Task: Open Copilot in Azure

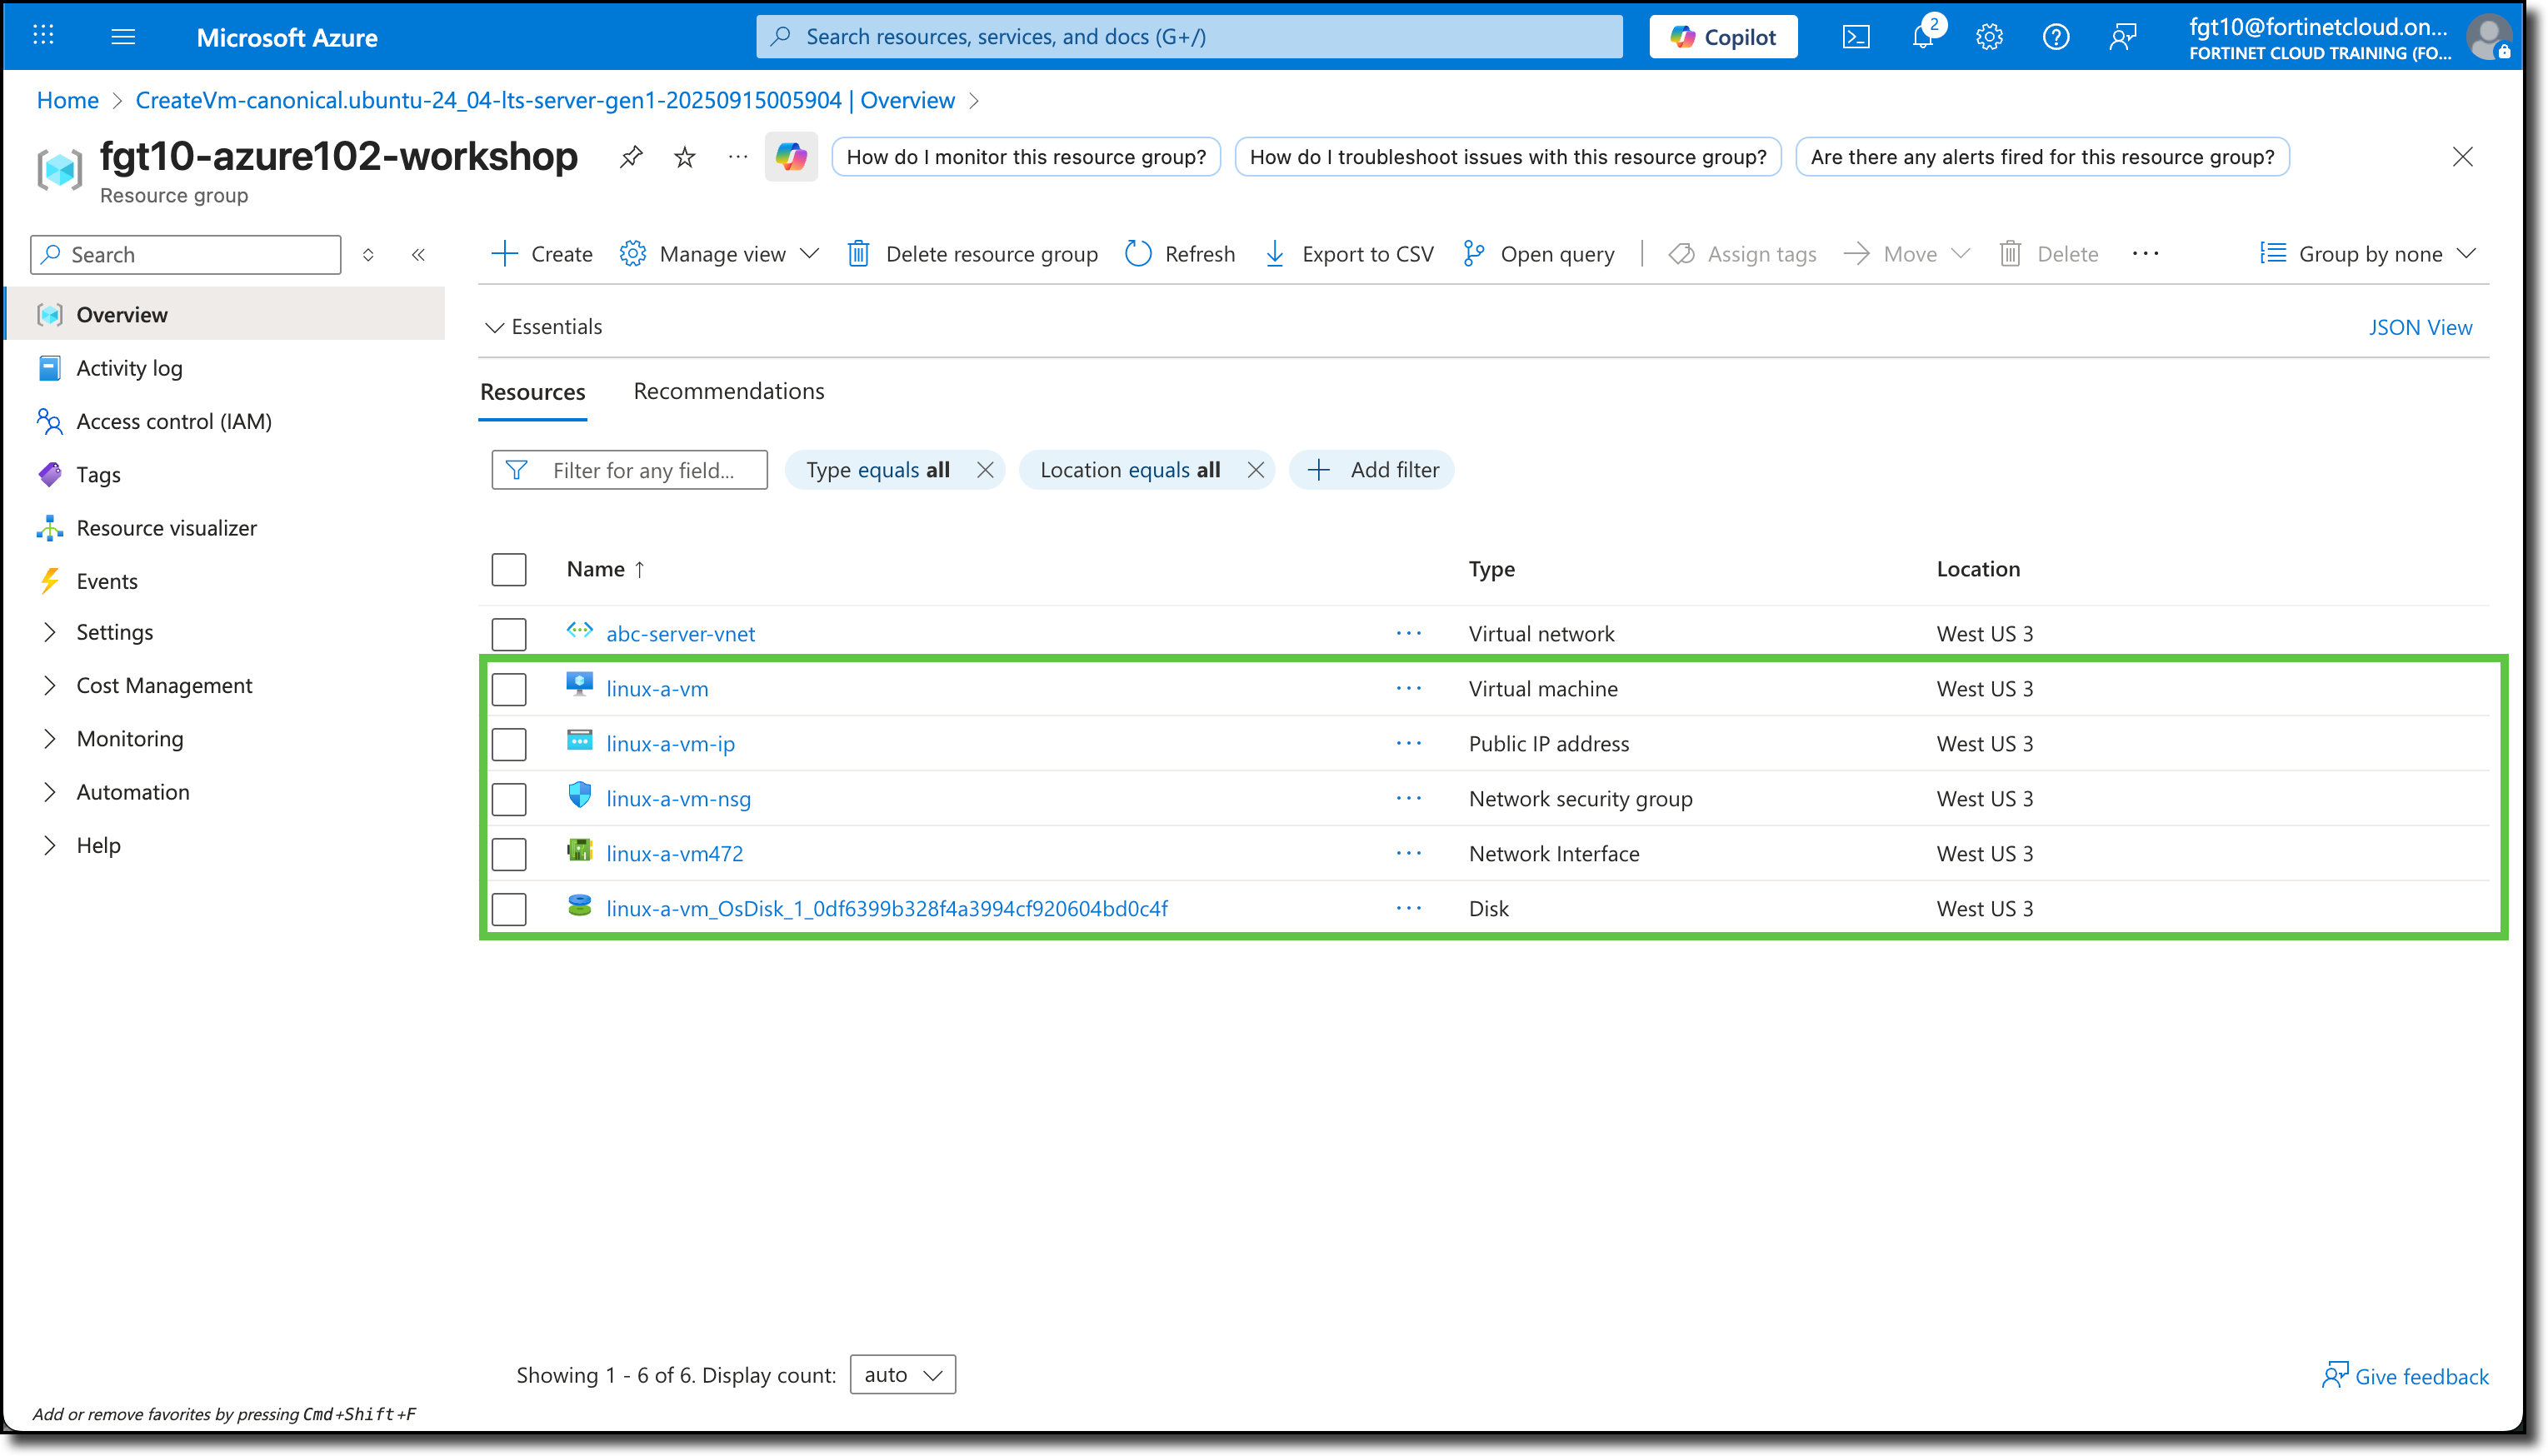Action: 1722,36
